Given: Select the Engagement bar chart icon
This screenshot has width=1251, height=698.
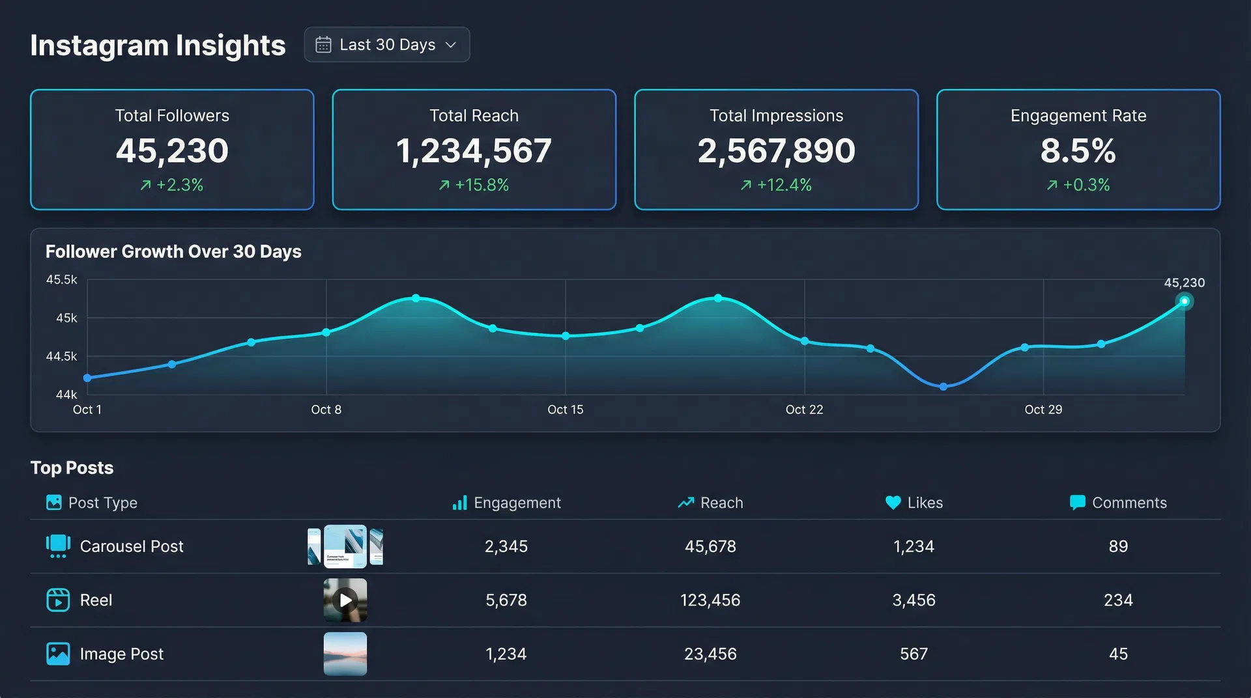Looking at the screenshot, I should (x=459, y=502).
